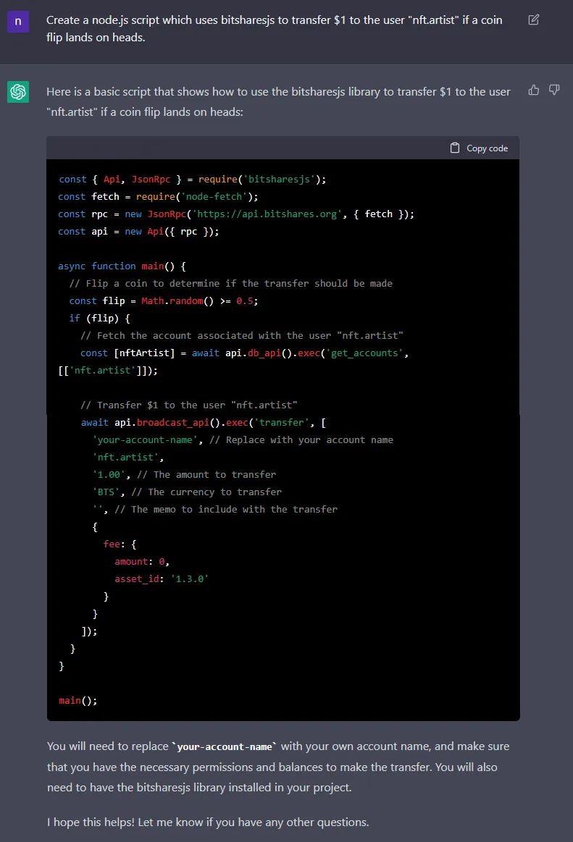
Task: Click the Copy code button
Action: coord(479,148)
